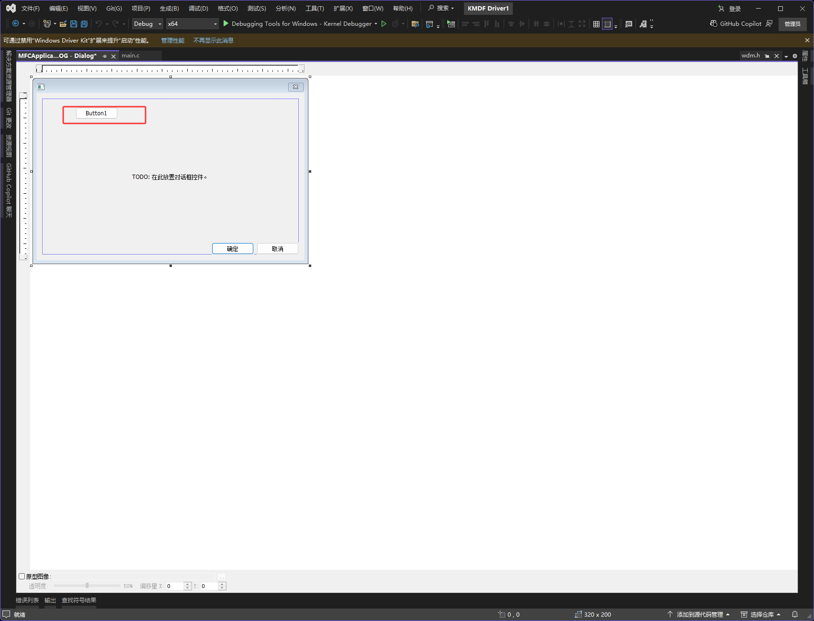Image resolution: width=814 pixels, height=621 pixels.
Task: Click the 管理性能 link
Action: 173,40
